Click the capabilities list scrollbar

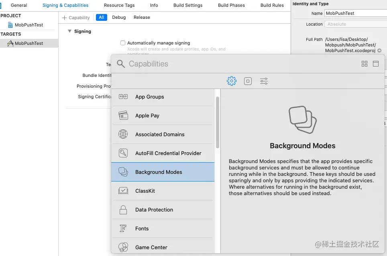[x=218, y=122]
